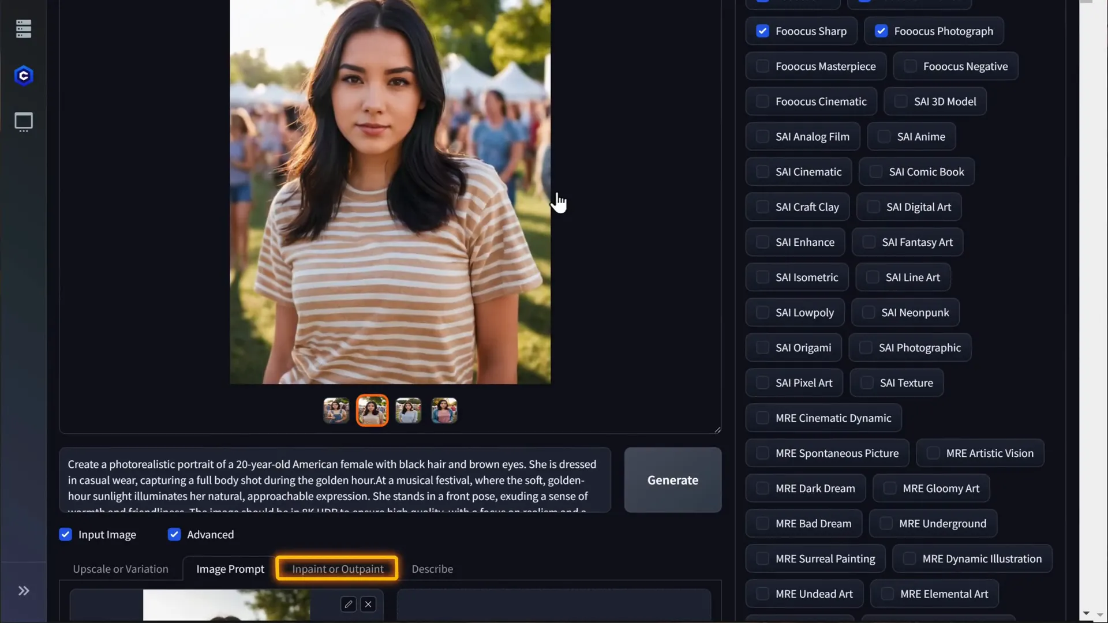Remove the image prompt with X icon

pos(368,604)
